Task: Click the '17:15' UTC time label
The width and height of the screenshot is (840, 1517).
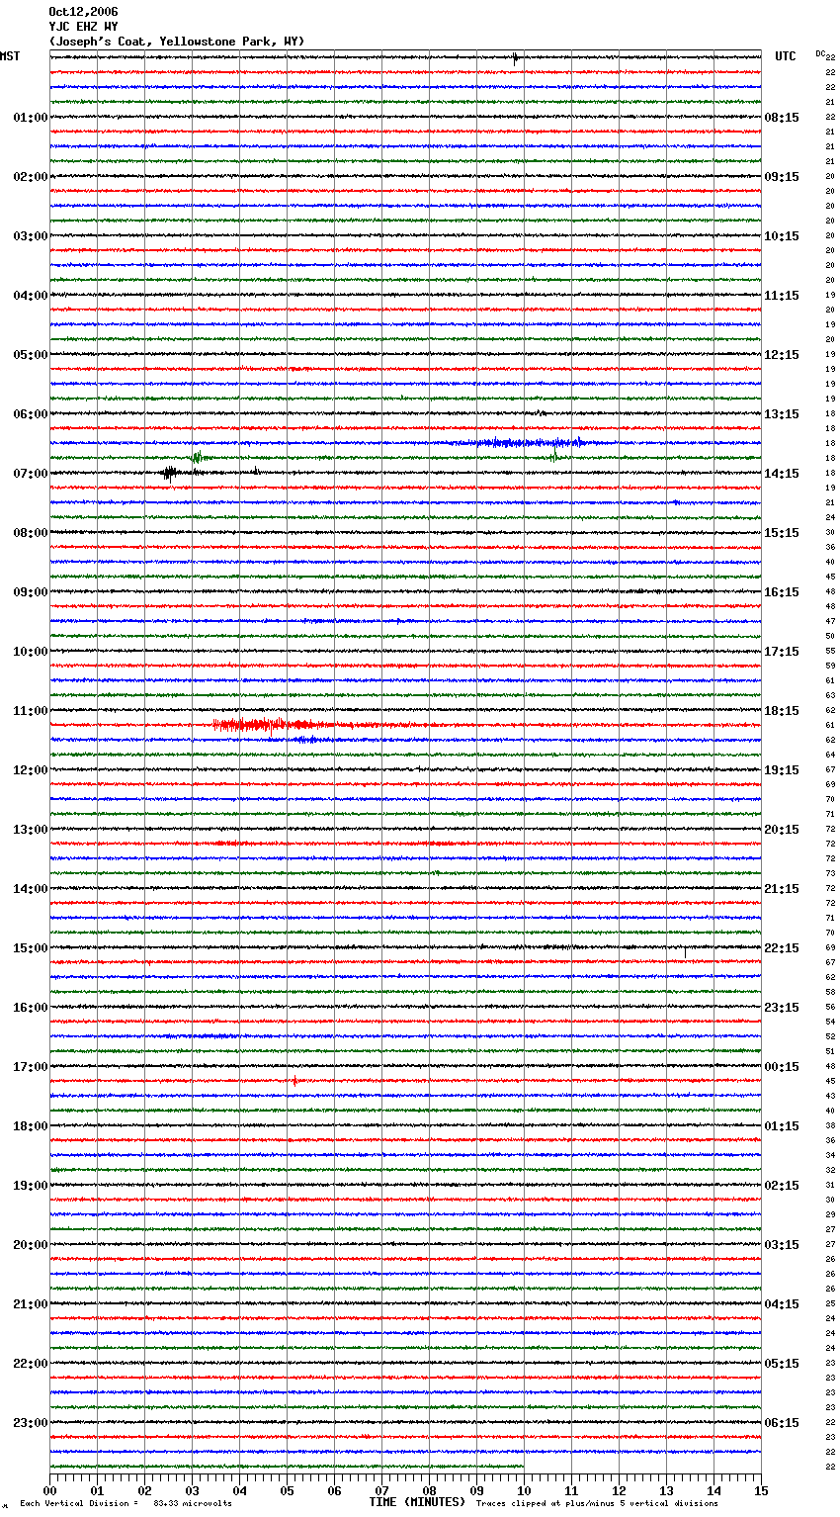Action: tap(782, 652)
